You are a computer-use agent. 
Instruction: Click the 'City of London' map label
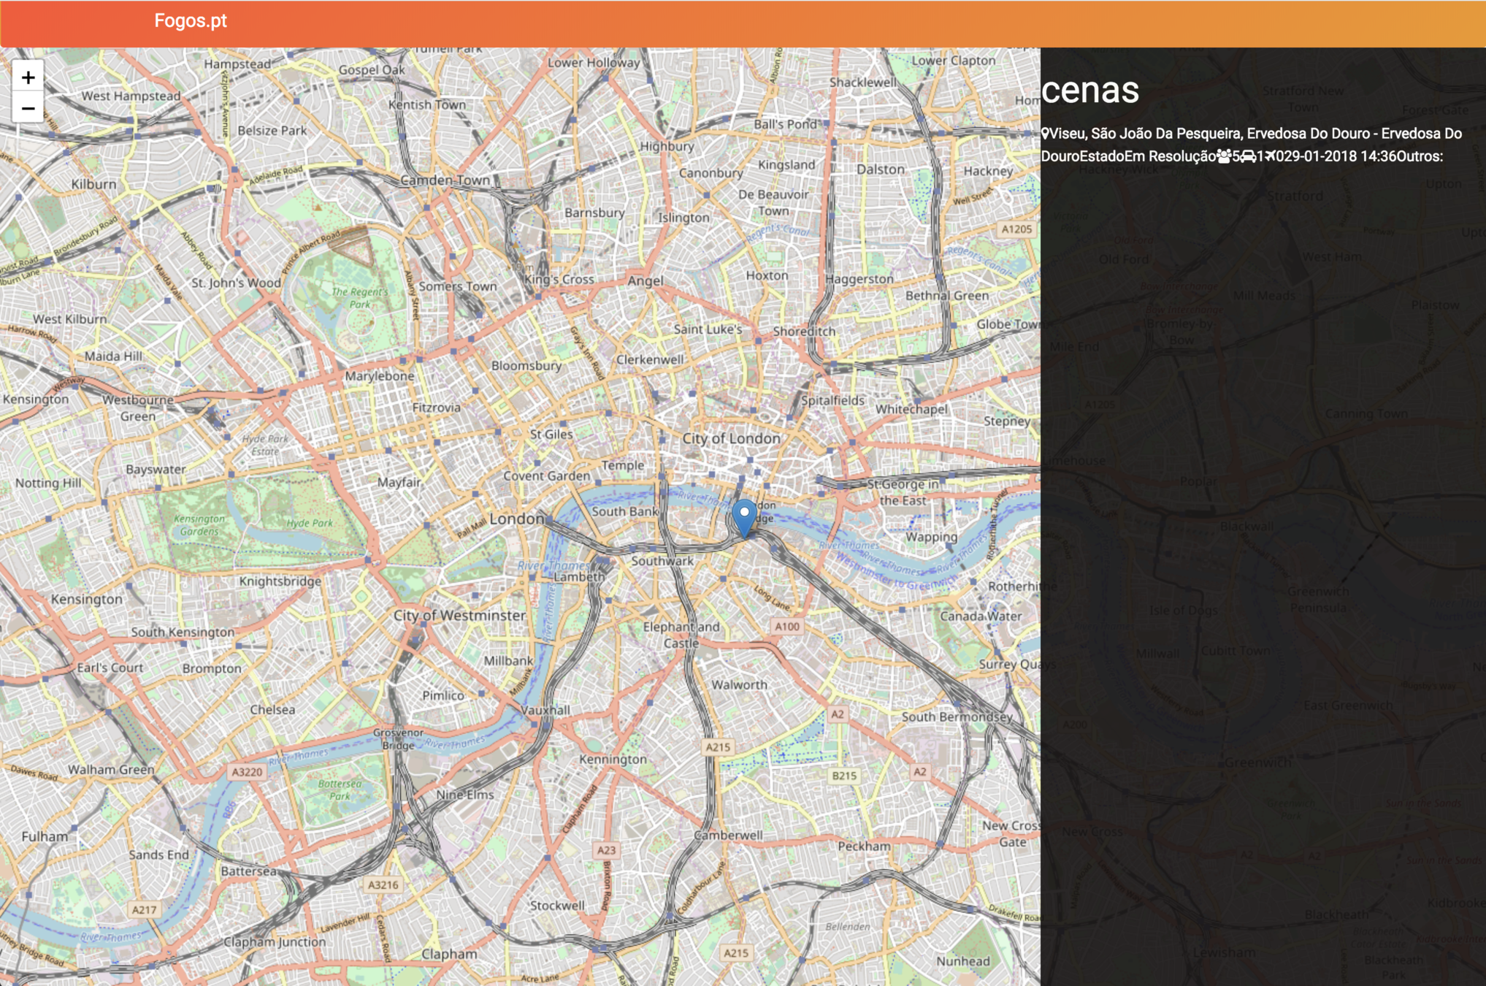[731, 438]
